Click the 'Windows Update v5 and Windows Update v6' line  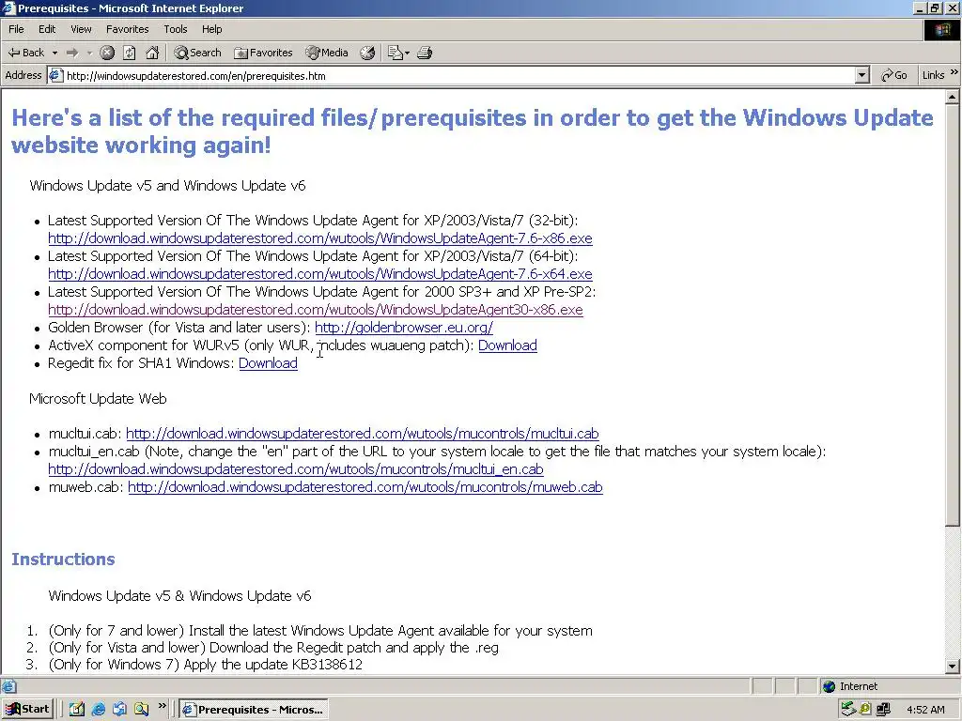point(167,186)
